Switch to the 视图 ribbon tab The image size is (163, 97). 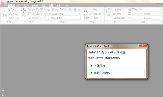tap(43, 6)
